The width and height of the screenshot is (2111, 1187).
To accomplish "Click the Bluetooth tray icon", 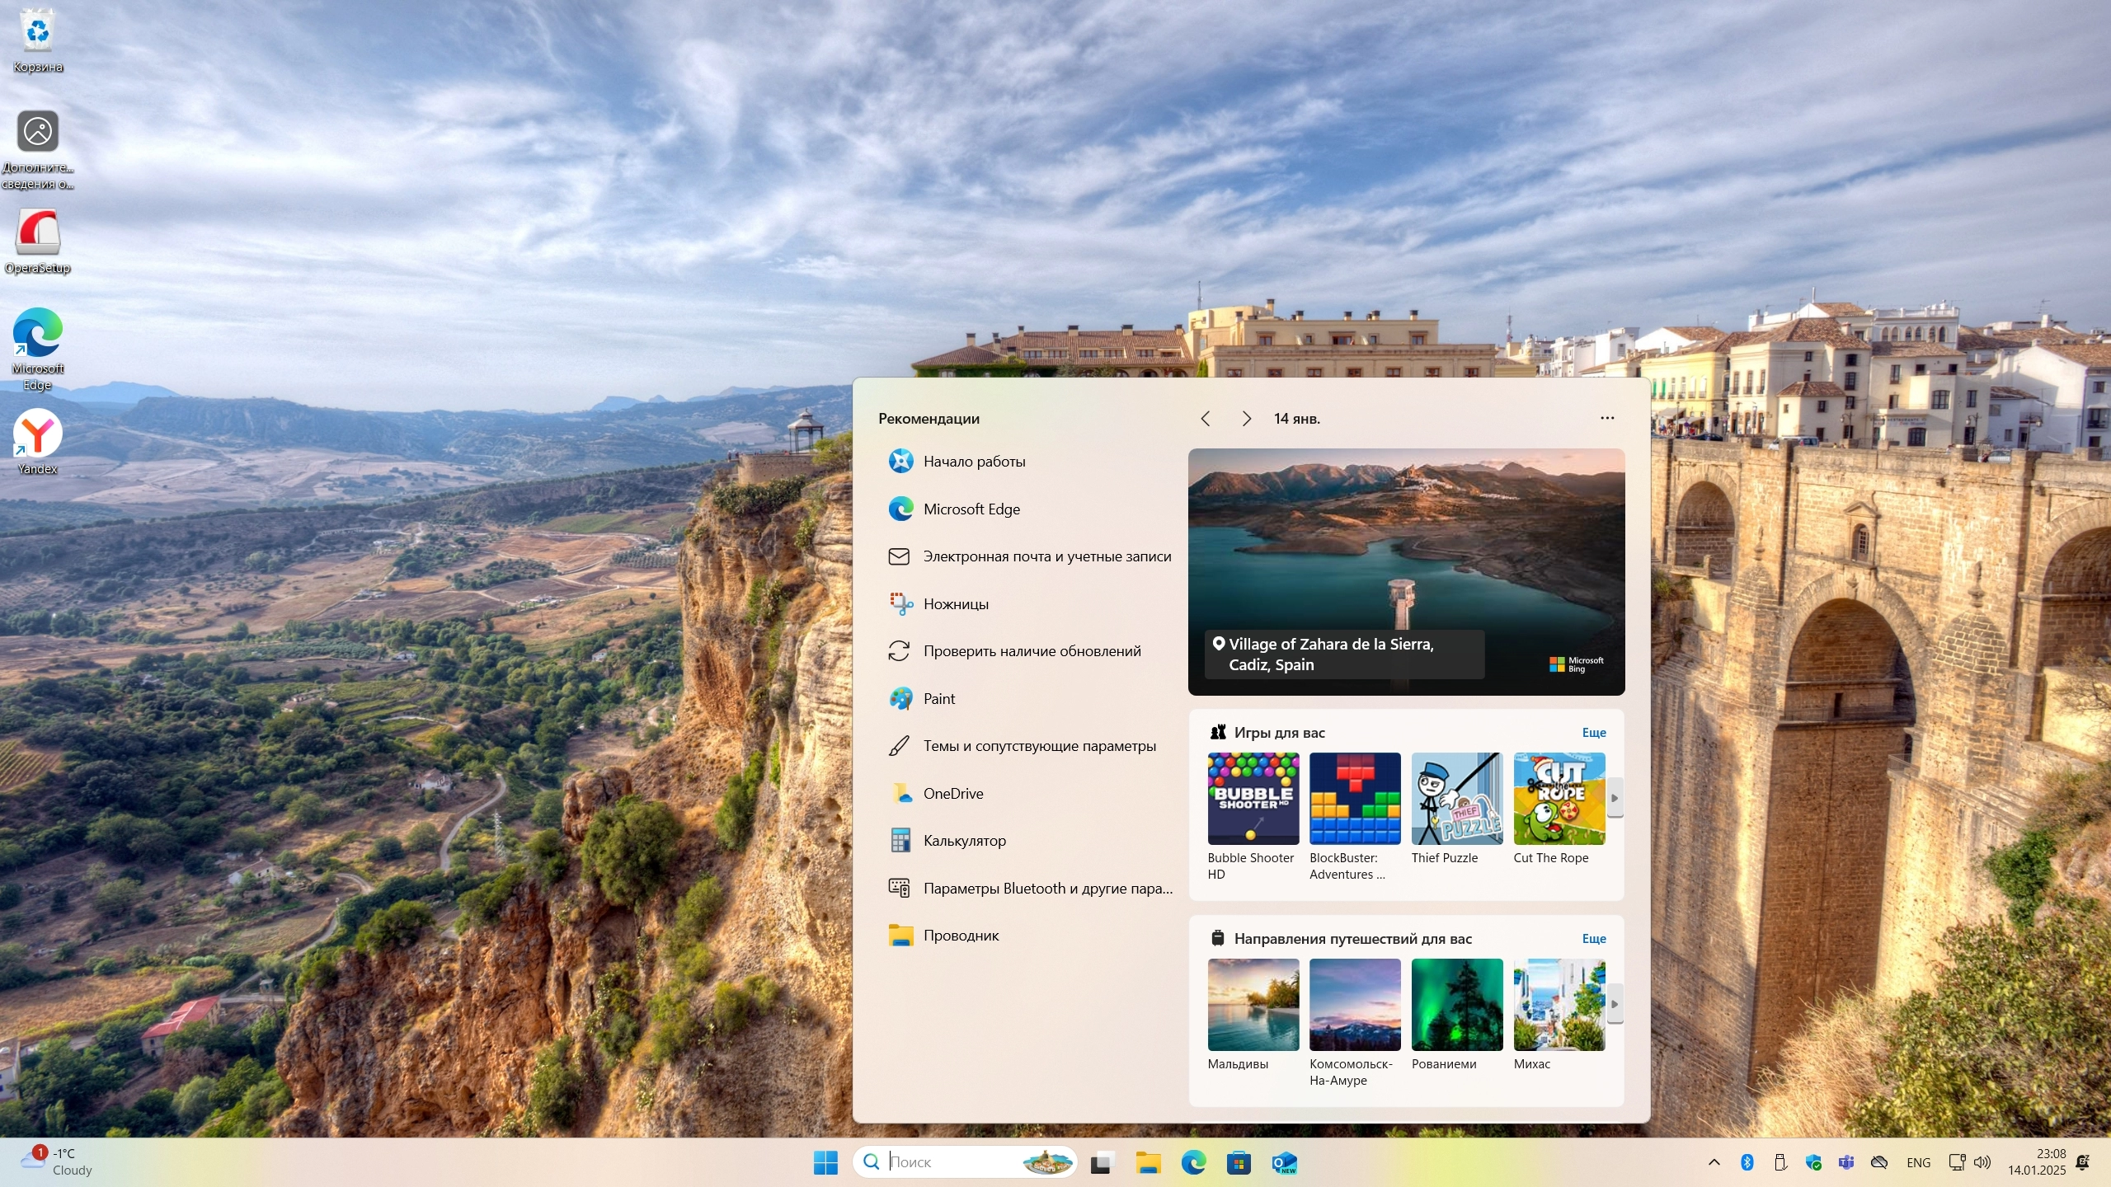I will pyautogui.click(x=1747, y=1162).
